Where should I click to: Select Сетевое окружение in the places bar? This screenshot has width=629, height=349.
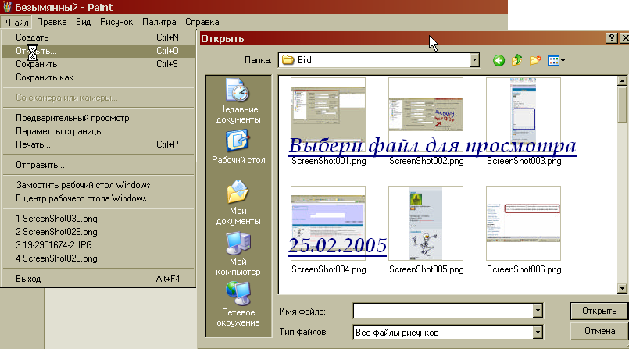point(238,304)
